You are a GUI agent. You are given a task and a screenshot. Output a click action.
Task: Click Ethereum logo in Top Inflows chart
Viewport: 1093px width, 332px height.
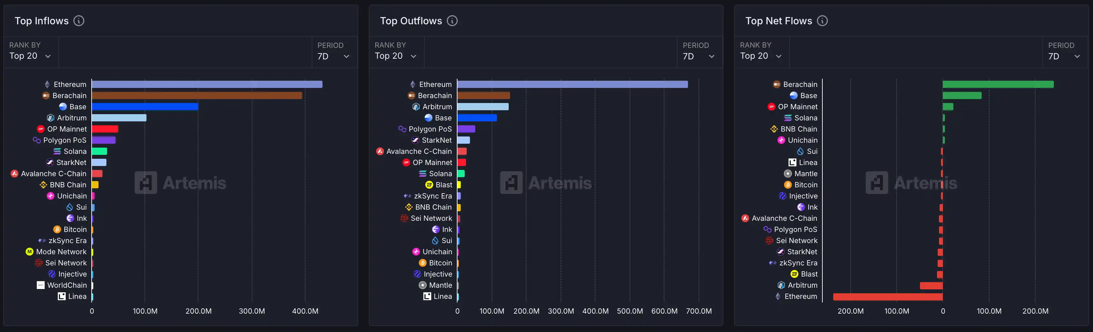click(x=48, y=84)
